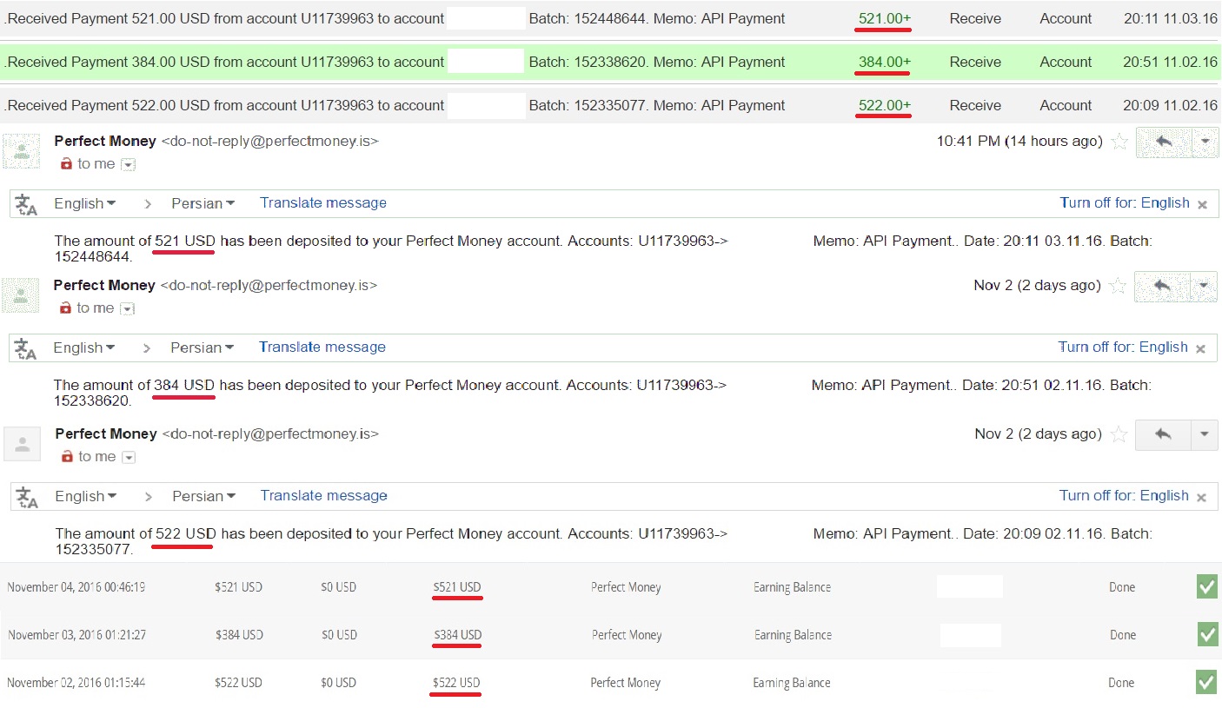1222x708 pixels.
Task: Click green checkmark on November 03 $384 row
Action: pyautogui.click(x=1207, y=635)
